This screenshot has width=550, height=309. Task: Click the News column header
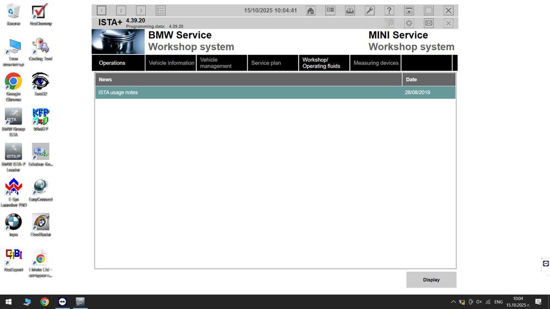tap(249, 80)
